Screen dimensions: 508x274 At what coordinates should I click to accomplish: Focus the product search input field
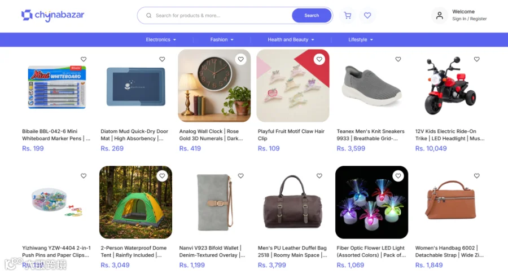click(222, 16)
